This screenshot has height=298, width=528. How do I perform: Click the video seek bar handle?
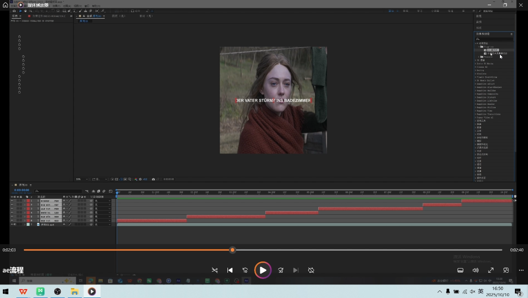232,250
